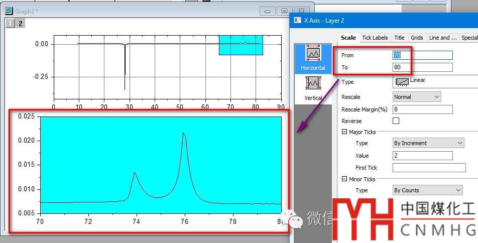This screenshot has width=478, height=243.
Task: Click the 0.020 y-axis tick label
Action: tap(27, 141)
